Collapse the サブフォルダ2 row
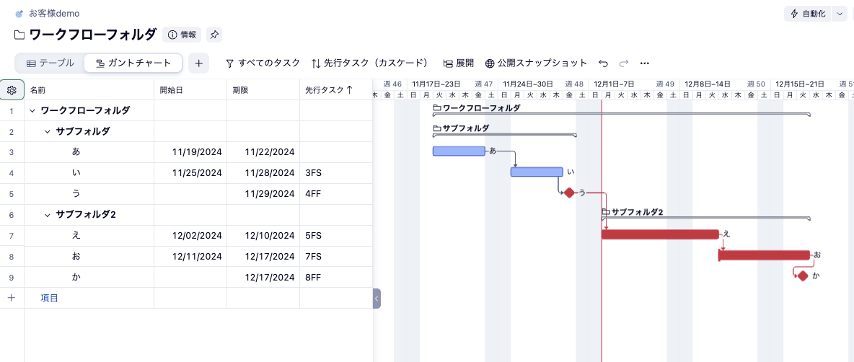The width and height of the screenshot is (854, 362). click(x=48, y=215)
